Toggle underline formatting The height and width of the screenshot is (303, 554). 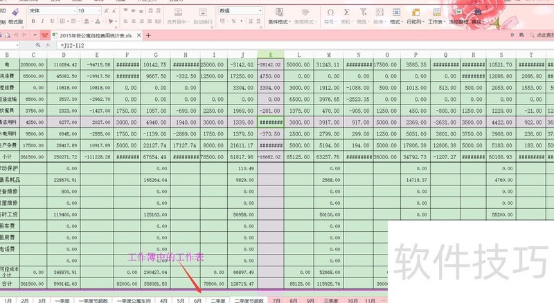pos(52,21)
